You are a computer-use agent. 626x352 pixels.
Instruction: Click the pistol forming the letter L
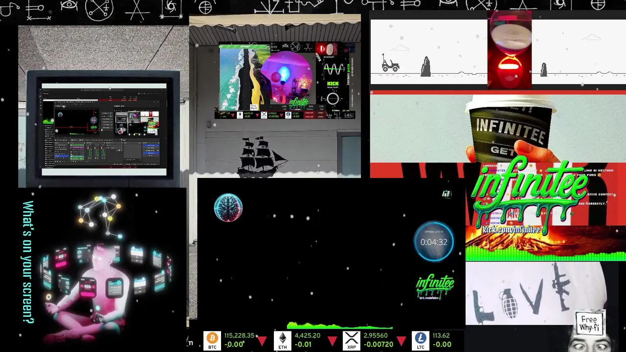coord(484,306)
